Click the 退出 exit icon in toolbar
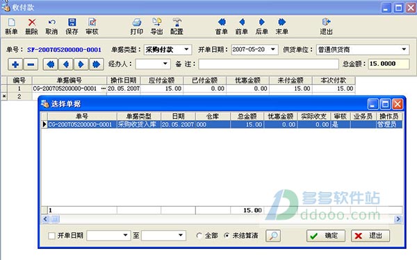The image size is (417, 260). click(327, 26)
